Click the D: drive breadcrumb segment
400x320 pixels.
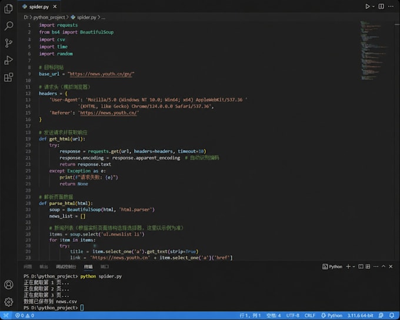(x=26, y=17)
